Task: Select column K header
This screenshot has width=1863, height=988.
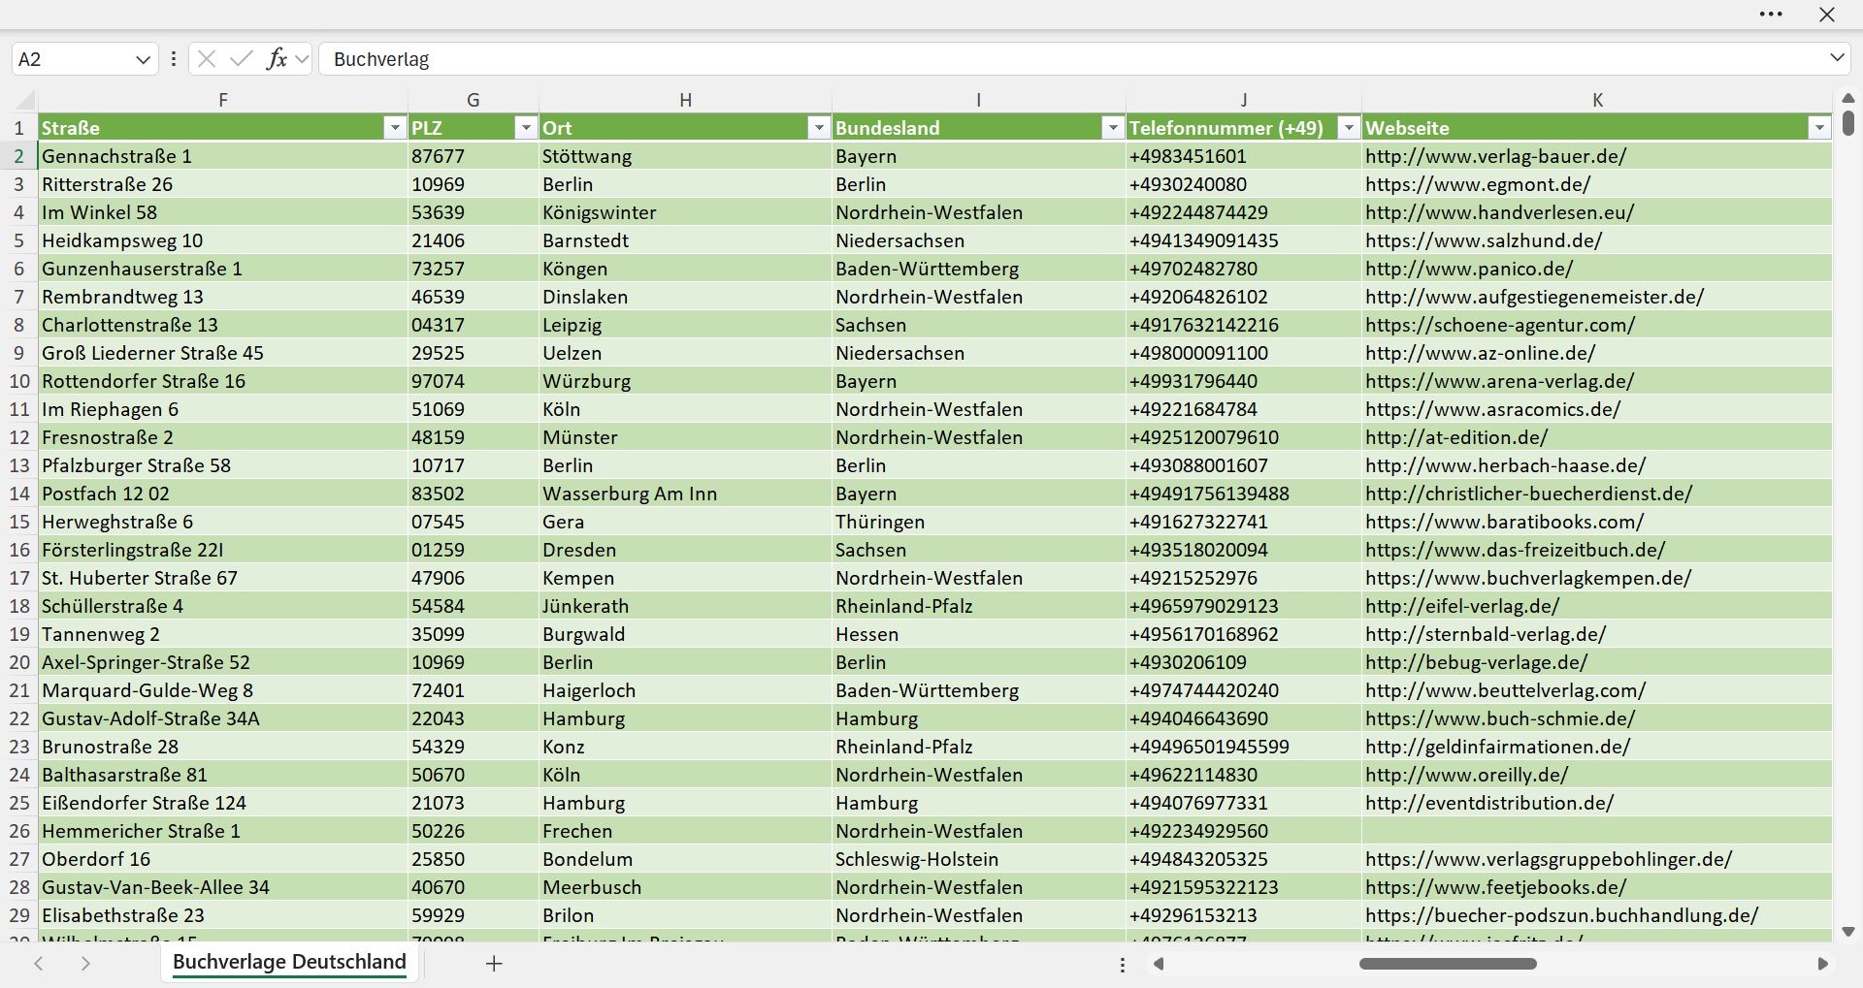Action: coord(1597,100)
